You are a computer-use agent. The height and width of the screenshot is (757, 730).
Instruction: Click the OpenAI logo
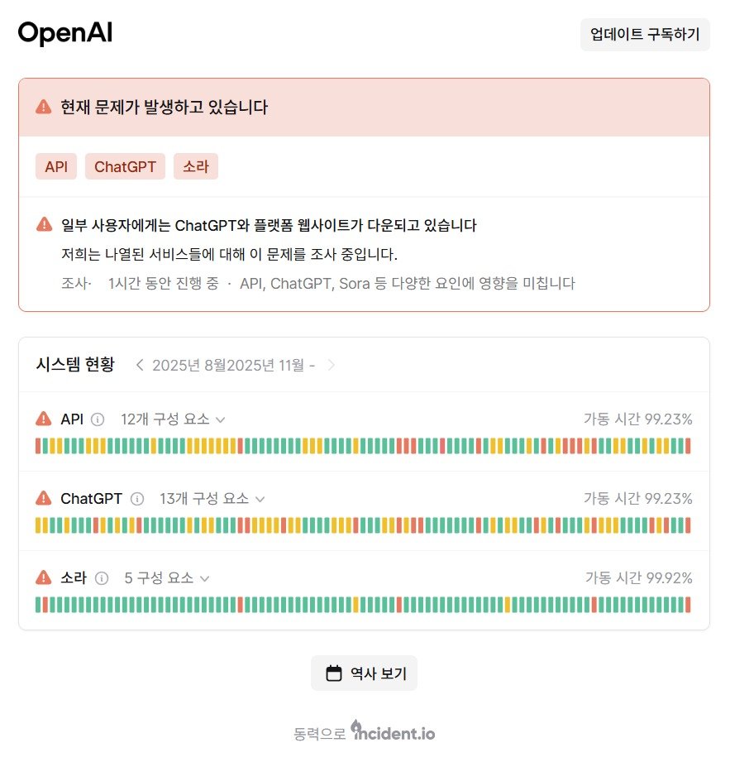[64, 32]
